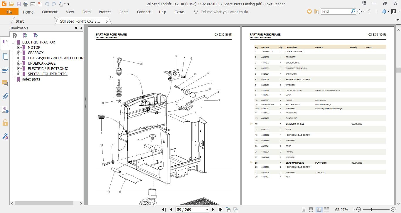
Task: Click the Create new PDF icon
Action: point(40,4)
